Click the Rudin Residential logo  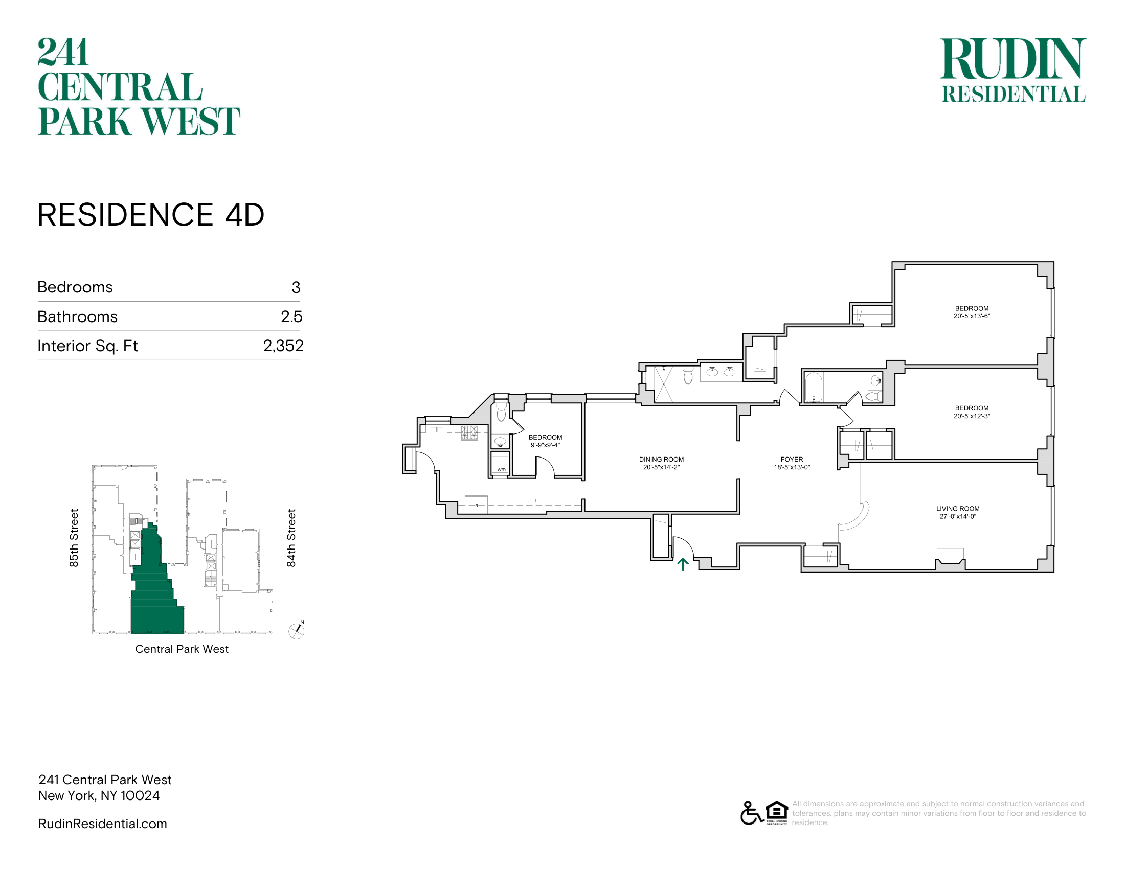coord(1013,70)
